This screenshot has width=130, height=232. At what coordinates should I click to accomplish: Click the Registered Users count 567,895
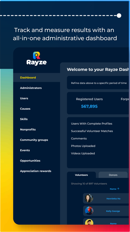click(89, 106)
